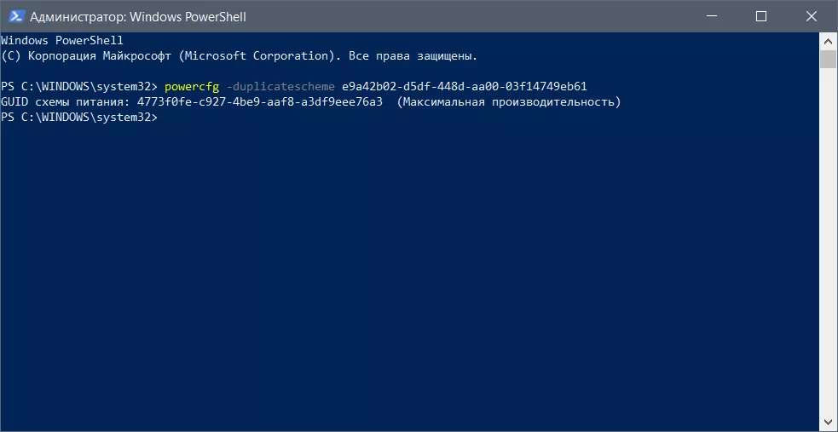838x432 pixels.
Task: Click the "Windows PowerShell" header line in the console
Action: (x=62, y=41)
